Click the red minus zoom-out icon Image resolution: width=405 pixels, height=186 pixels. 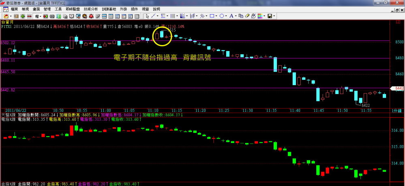pos(28,16)
